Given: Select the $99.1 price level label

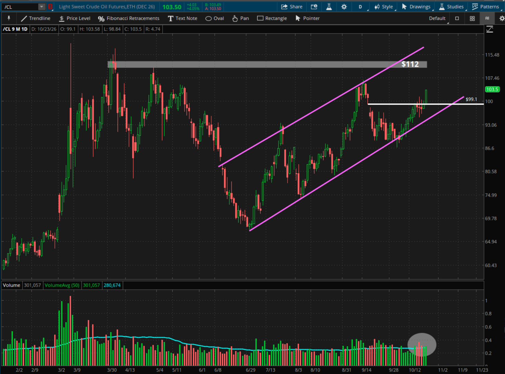Looking at the screenshot, I should click(x=471, y=99).
